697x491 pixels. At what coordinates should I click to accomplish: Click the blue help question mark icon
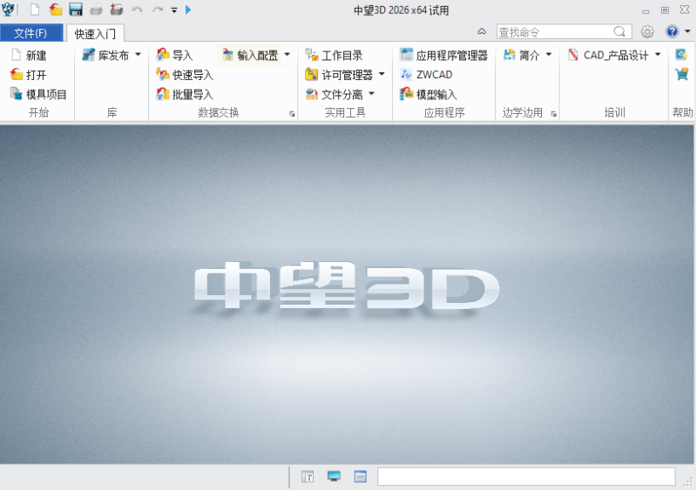[x=672, y=31]
